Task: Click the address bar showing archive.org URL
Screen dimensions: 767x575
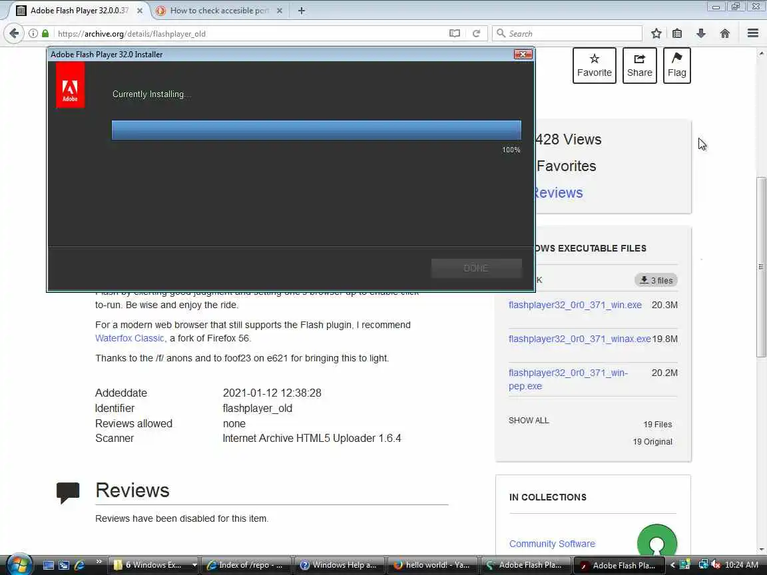Action: tap(250, 33)
